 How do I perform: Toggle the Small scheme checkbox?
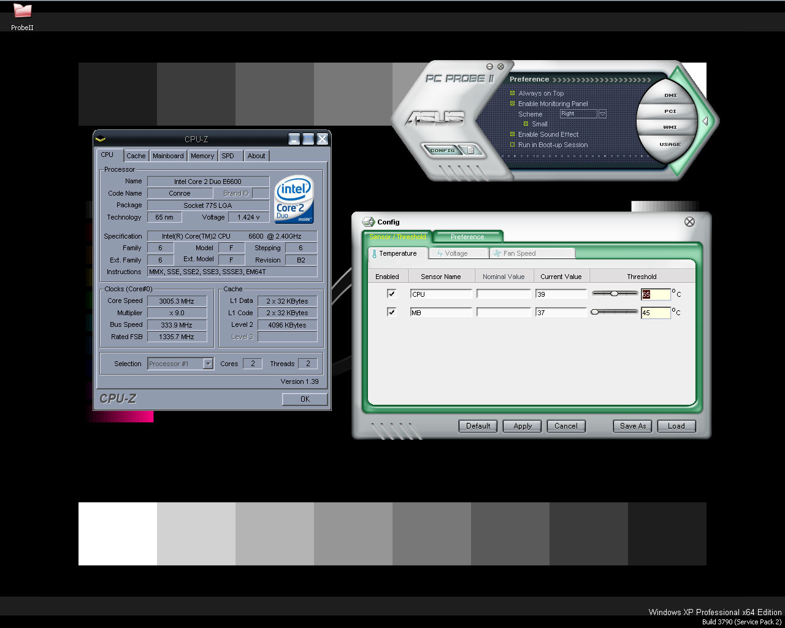526,124
